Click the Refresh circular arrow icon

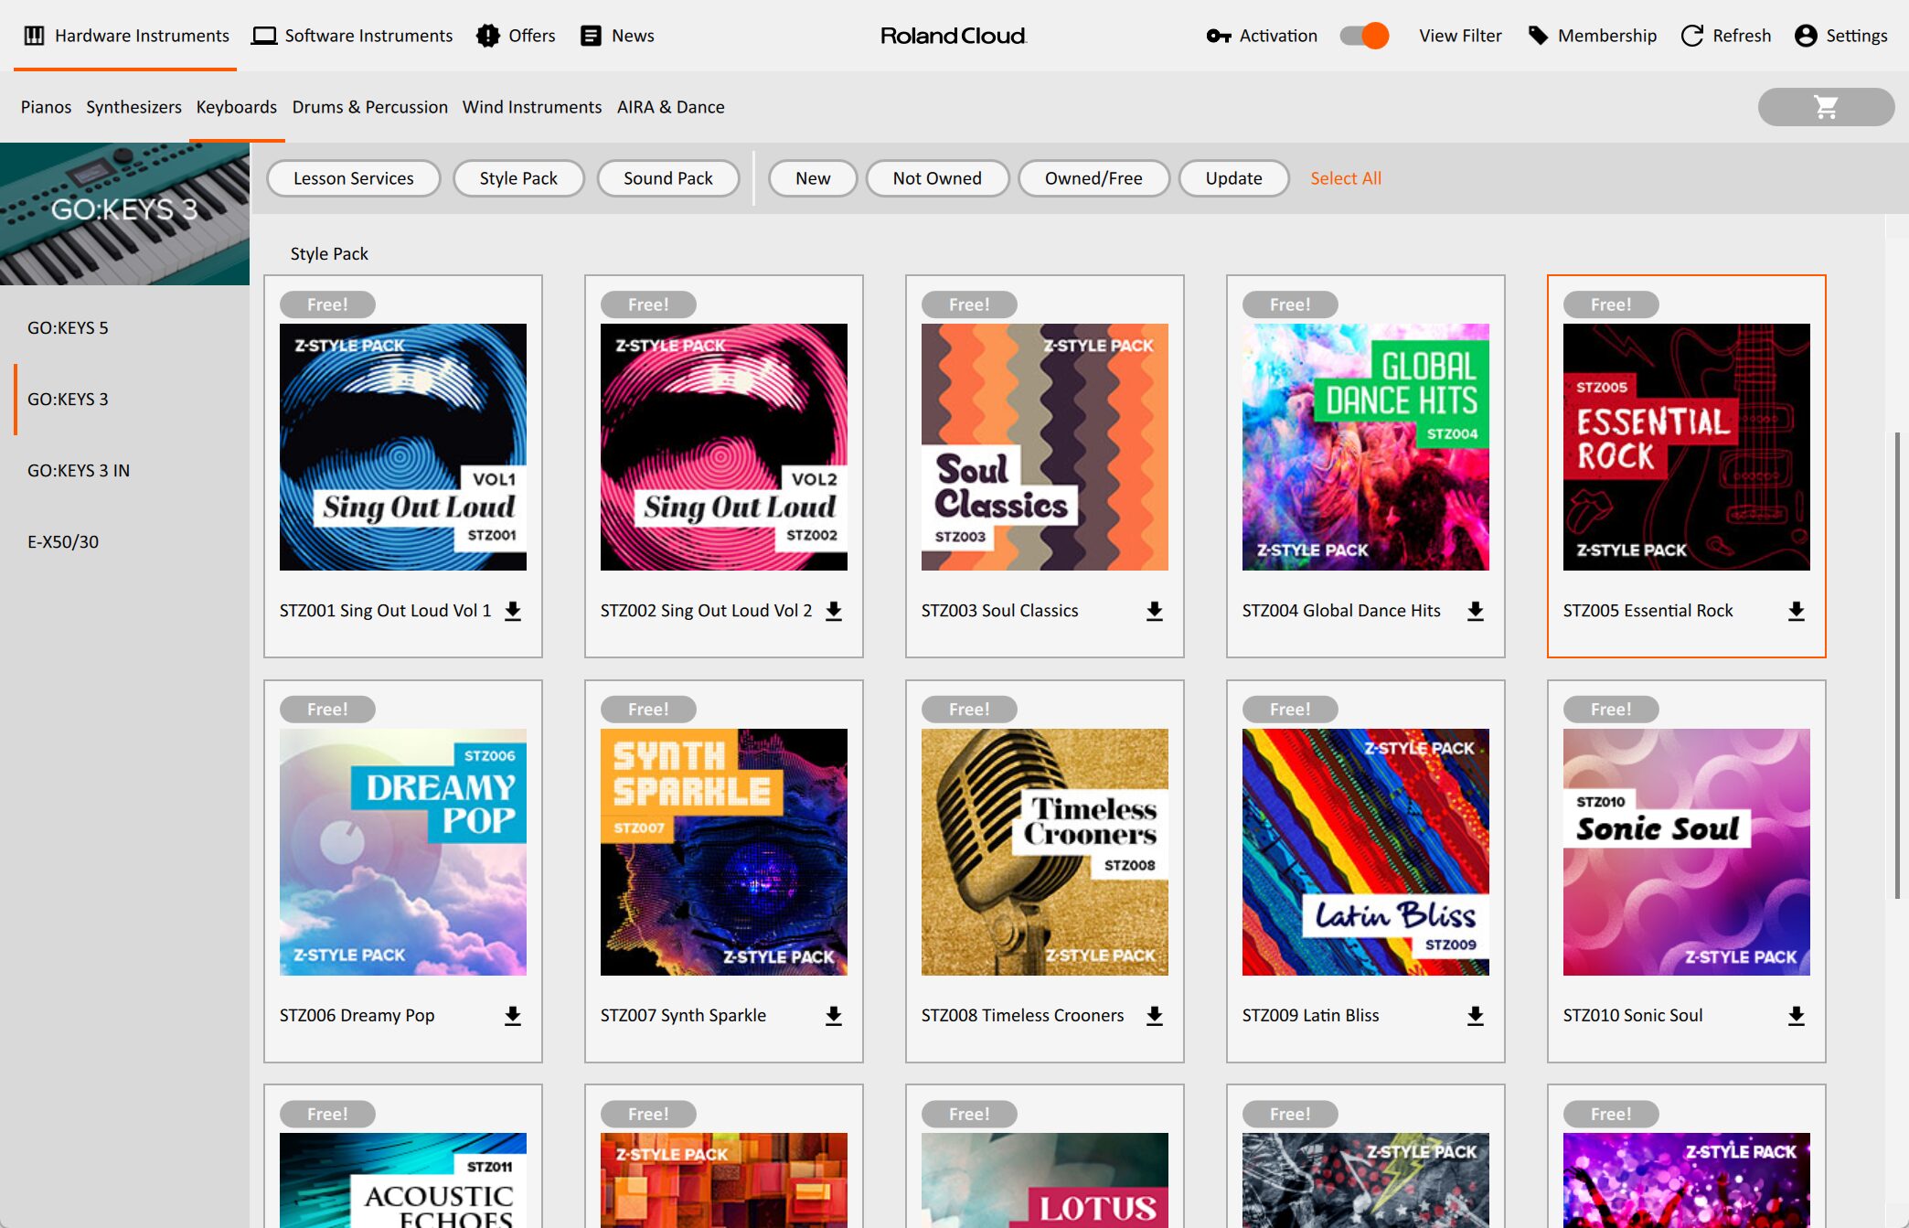pyautogui.click(x=1692, y=36)
